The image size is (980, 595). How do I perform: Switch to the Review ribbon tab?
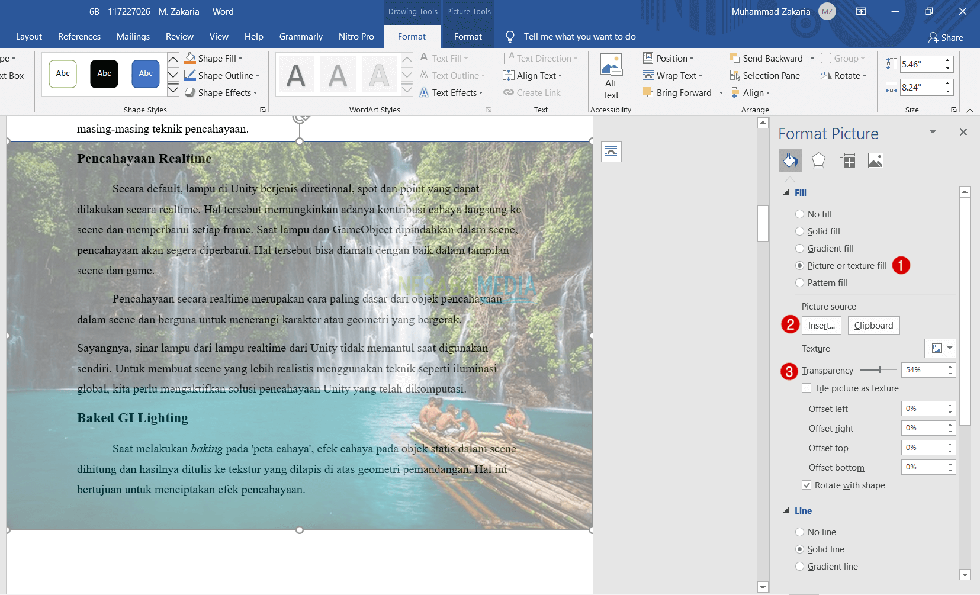click(x=179, y=36)
